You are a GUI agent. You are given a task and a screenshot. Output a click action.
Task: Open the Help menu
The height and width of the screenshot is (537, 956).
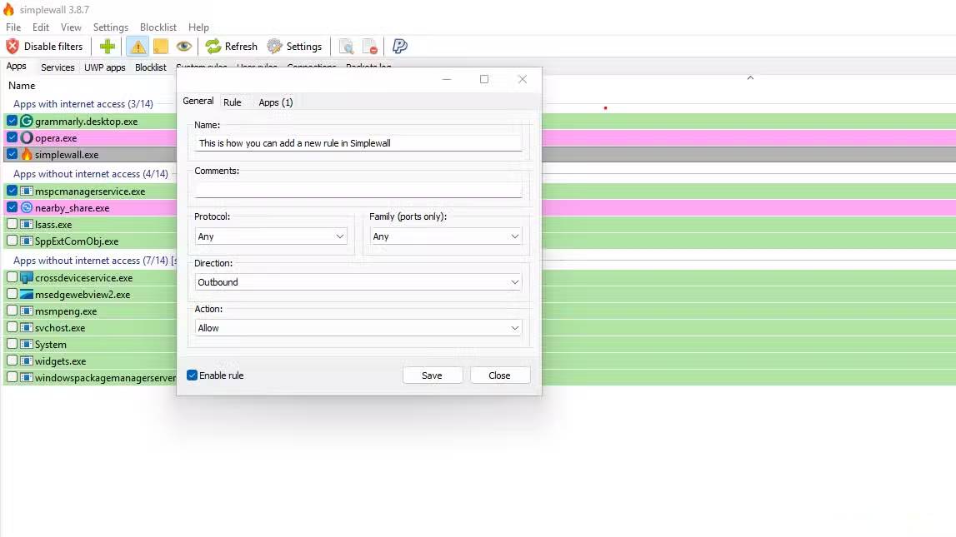tap(198, 27)
